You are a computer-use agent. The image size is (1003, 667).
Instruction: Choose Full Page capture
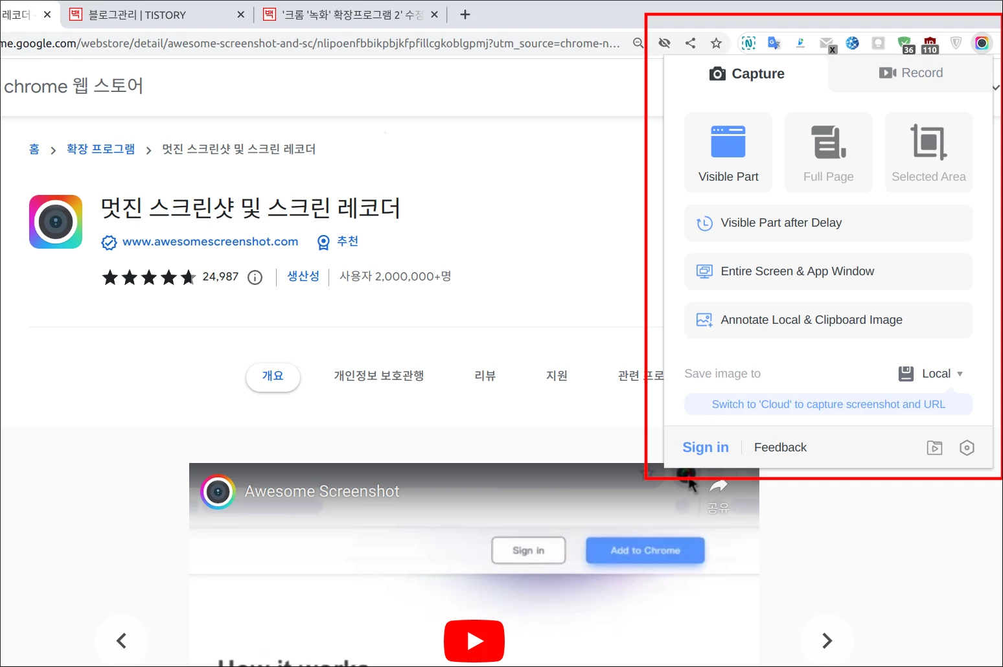(x=829, y=153)
